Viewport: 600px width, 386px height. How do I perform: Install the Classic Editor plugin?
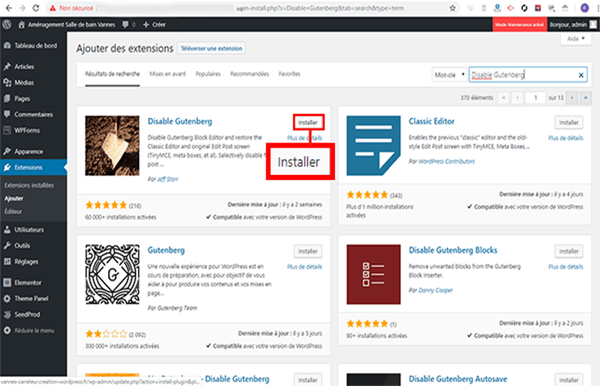(x=568, y=123)
